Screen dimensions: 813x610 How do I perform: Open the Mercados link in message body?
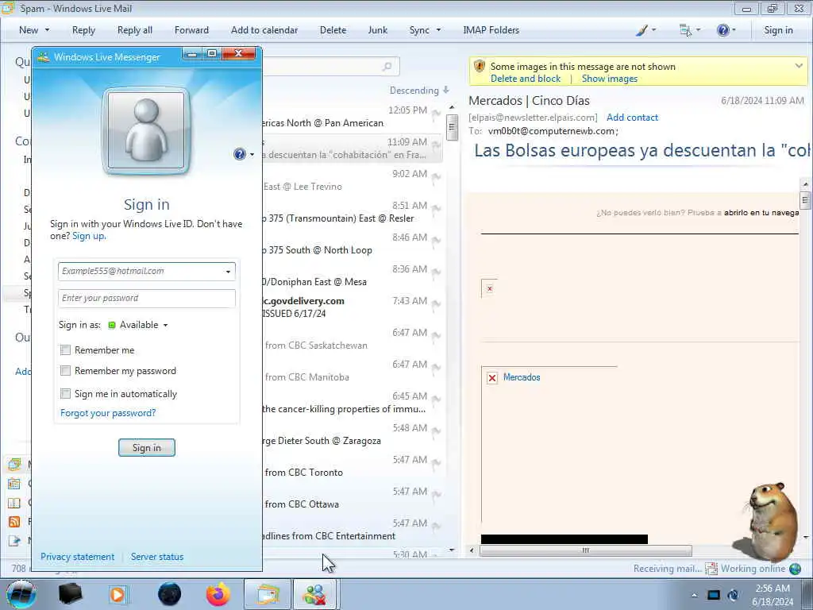pos(522,377)
